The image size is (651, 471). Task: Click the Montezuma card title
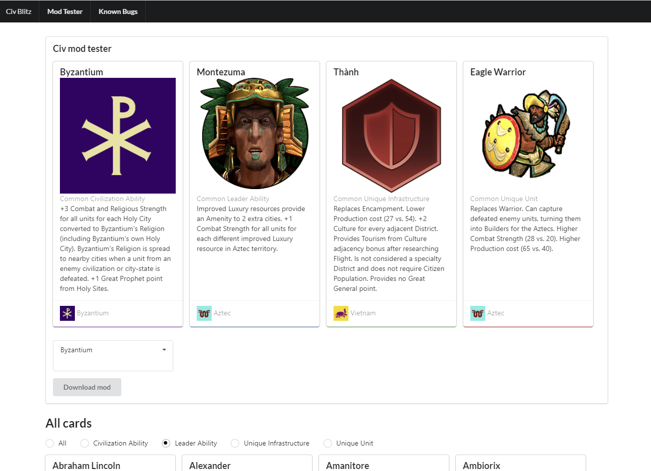221,72
